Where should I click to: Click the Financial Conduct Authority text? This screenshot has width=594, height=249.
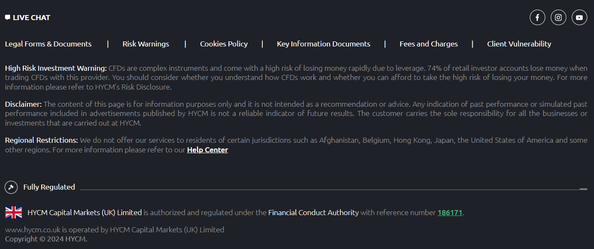(313, 212)
